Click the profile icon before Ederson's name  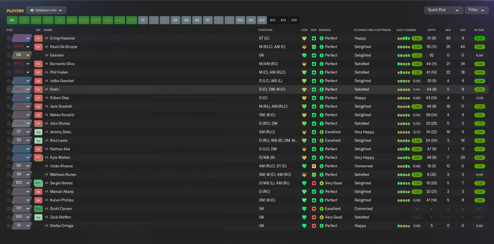47,55
